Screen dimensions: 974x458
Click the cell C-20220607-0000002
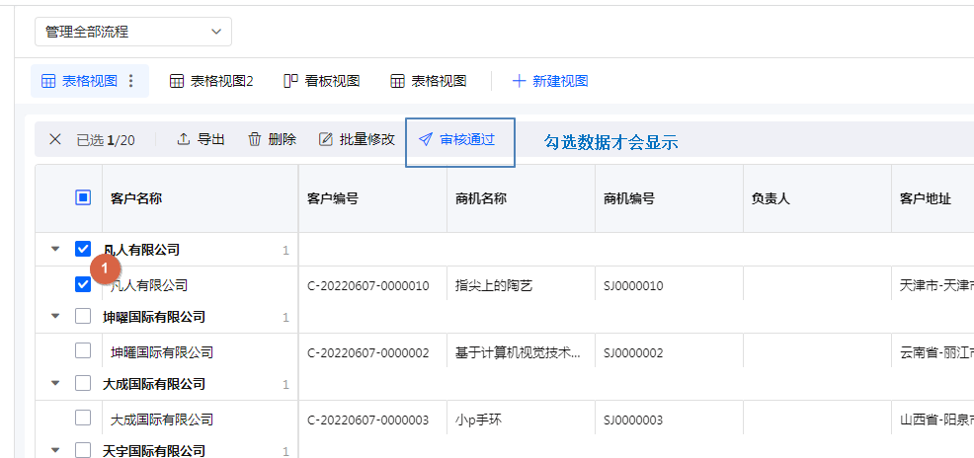coord(367,352)
